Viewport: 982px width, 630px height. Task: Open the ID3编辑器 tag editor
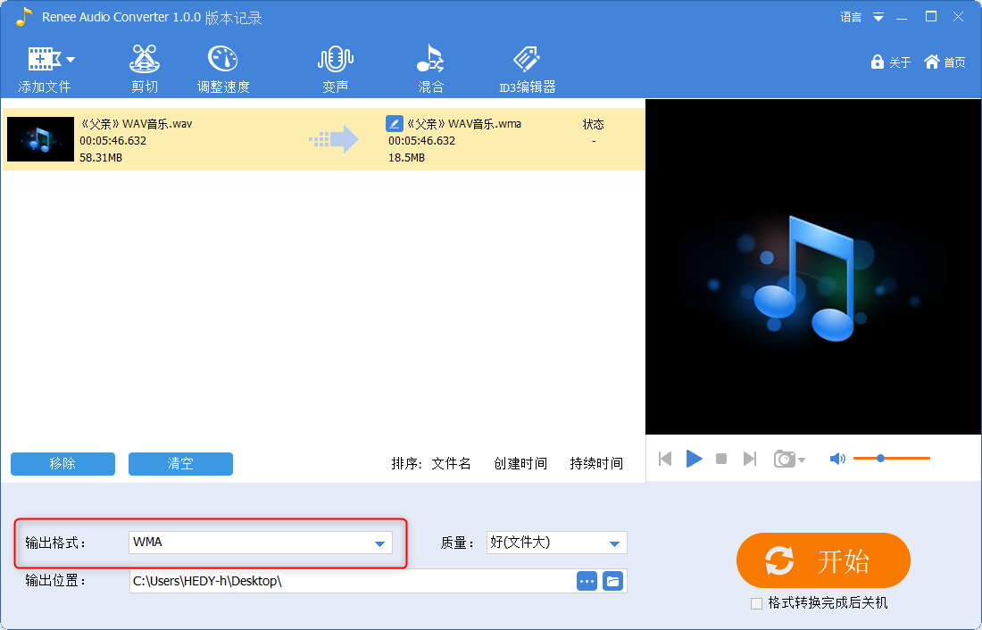pyautogui.click(x=528, y=69)
